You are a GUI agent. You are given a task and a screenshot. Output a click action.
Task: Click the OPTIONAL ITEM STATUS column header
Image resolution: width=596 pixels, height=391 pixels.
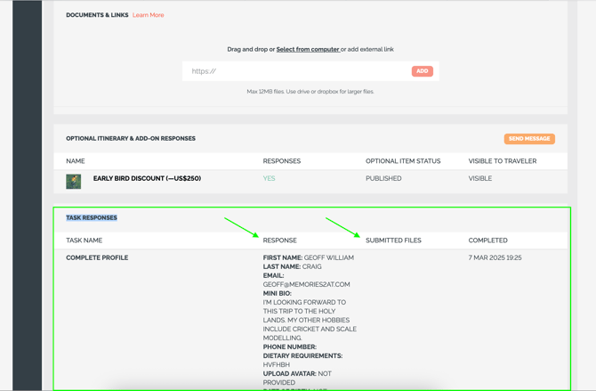coord(403,161)
